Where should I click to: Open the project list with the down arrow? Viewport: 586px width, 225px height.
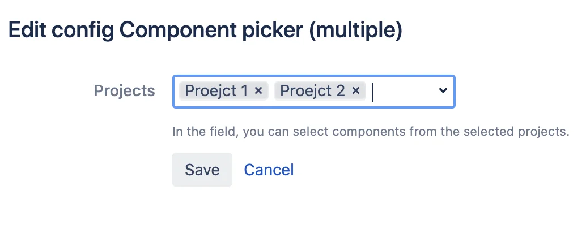click(x=443, y=90)
